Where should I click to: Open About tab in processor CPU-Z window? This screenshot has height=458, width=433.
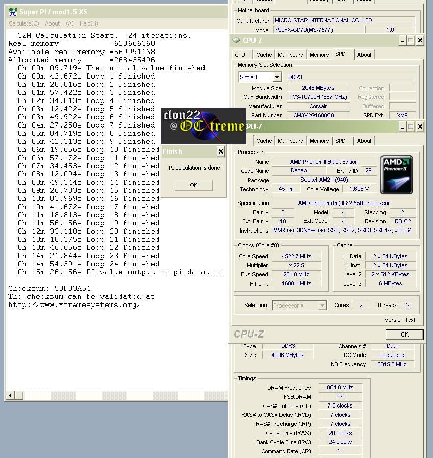pos(364,141)
